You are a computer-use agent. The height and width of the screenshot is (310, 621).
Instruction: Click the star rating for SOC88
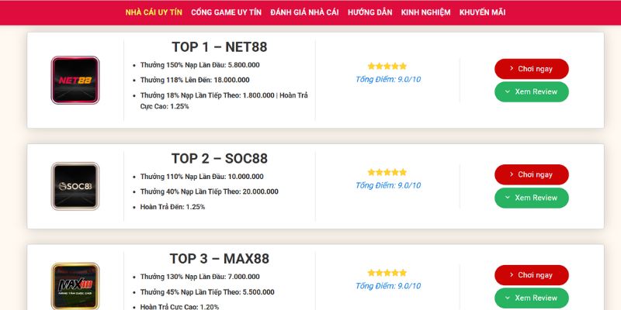pos(387,172)
